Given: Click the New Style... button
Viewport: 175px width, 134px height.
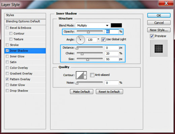Looking at the screenshot, I should click(159, 30).
